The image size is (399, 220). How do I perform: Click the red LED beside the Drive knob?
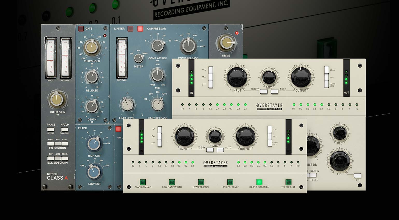point(236,33)
